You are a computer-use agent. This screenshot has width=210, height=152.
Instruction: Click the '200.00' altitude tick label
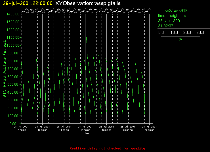tap(13, 108)
